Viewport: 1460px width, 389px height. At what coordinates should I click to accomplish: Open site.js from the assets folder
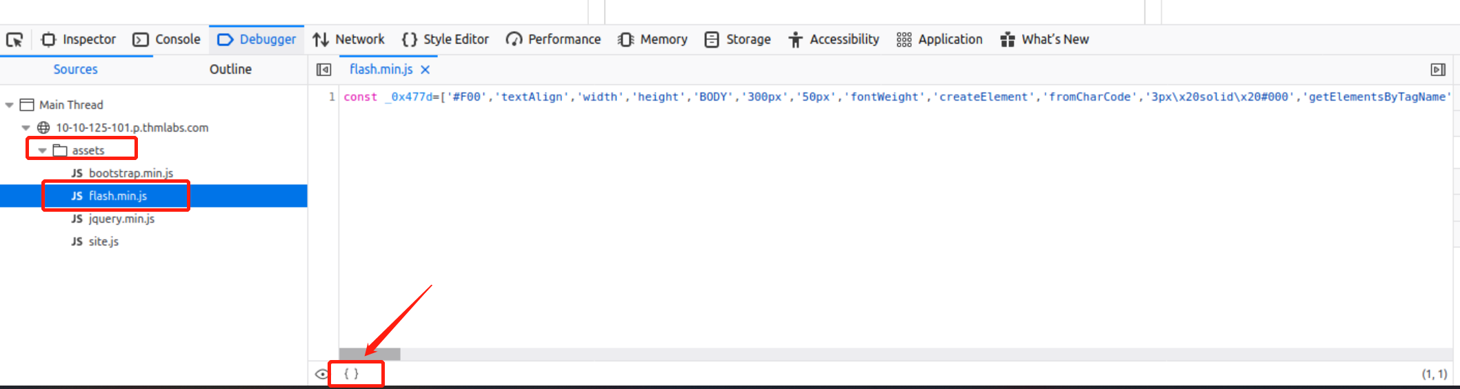pos(103,241)
